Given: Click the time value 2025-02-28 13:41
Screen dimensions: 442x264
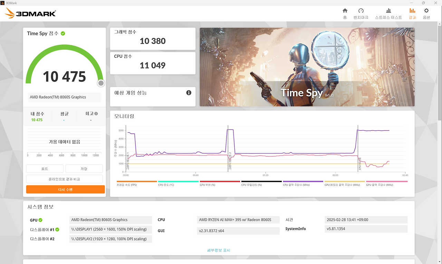Looking at the screenshot, I should tap(366, 220).
